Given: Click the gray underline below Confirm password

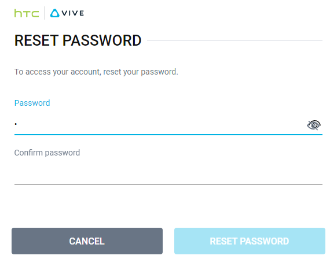Looking at the screenshot, I should pyautogui.click(x=168, y=184).
